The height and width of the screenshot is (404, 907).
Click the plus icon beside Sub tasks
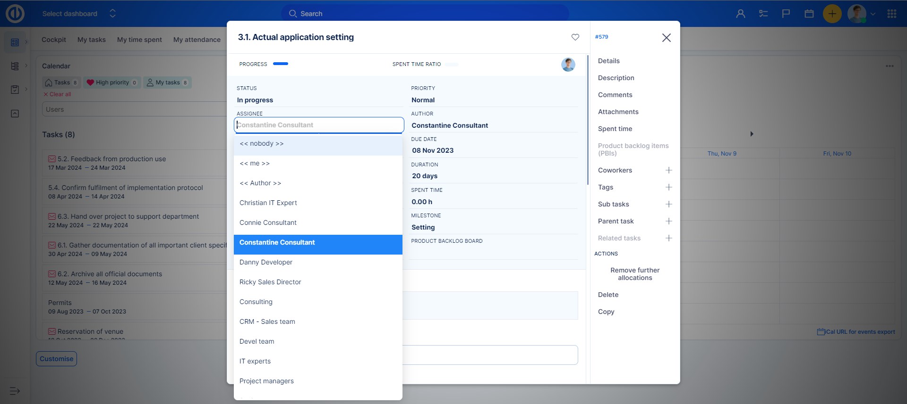tap(668, 204)
